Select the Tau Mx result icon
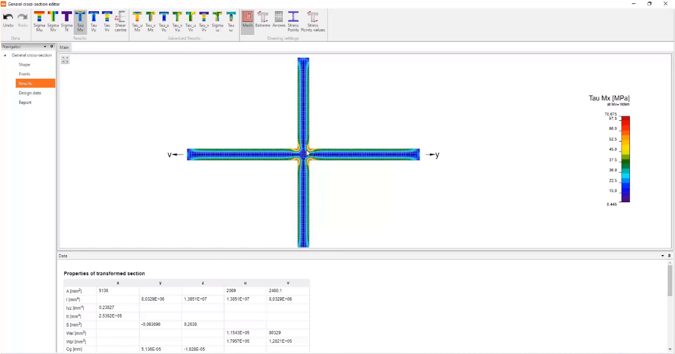Image resolution: width=675 pixels, height=354 pixels. click(80, 21)
